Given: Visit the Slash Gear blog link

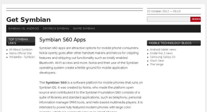Looking at the screenshot, I should pyautogui.click(x=157, y=61).
